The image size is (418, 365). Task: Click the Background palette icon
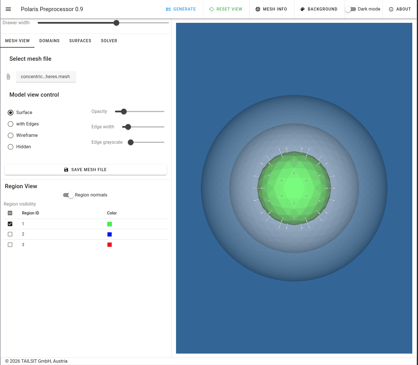coord(302,9)
